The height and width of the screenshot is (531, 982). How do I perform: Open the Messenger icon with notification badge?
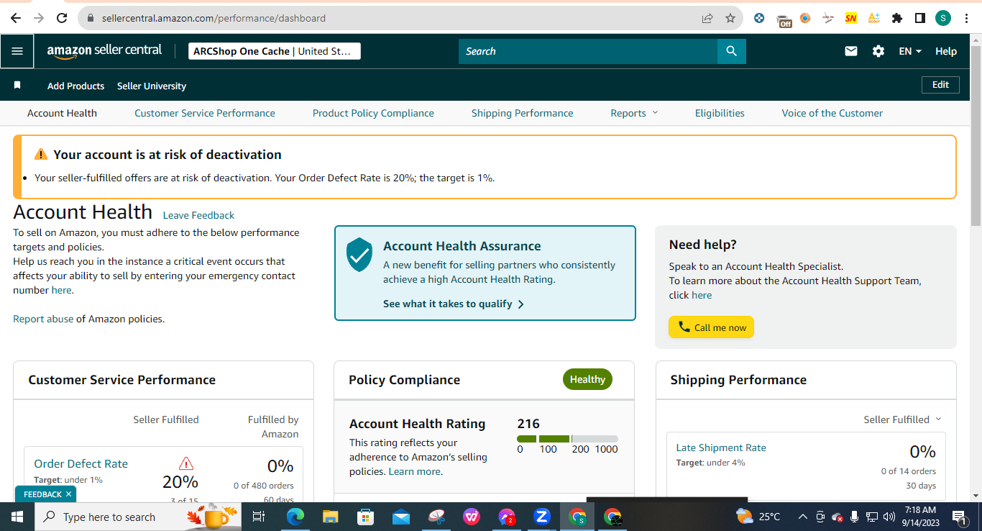(507, 517)
